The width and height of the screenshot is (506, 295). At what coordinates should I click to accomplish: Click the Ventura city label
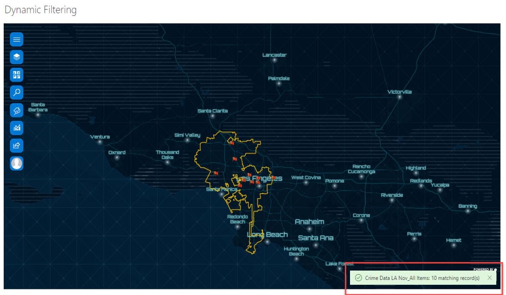tap(100, 137)
